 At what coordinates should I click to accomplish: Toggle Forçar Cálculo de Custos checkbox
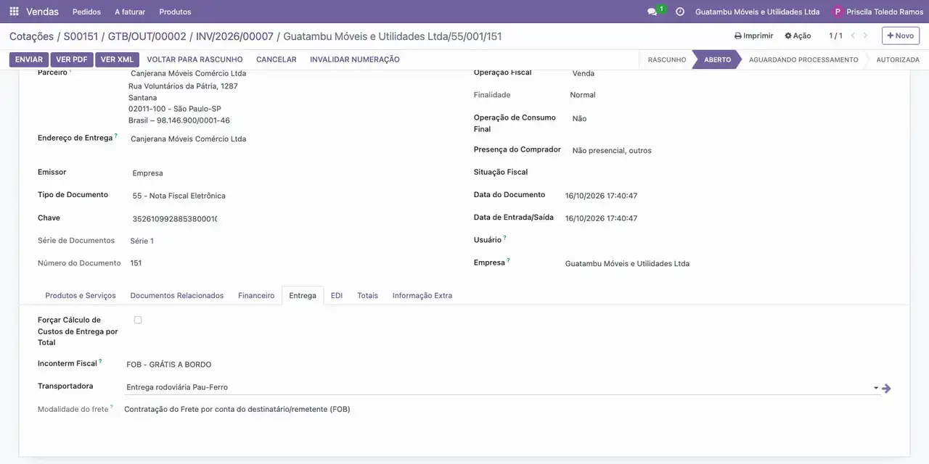(138, 320)
